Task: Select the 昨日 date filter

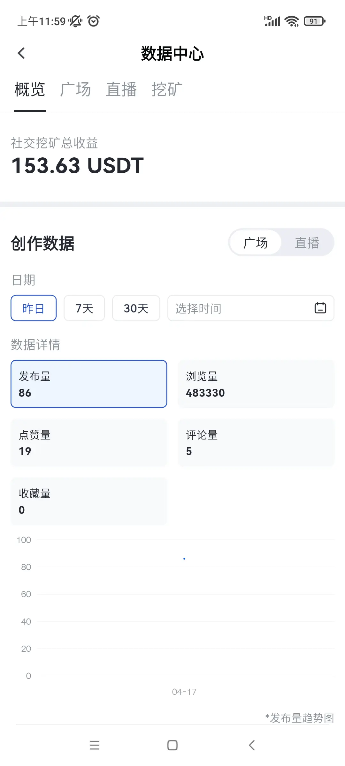Action: pos(34,308)
